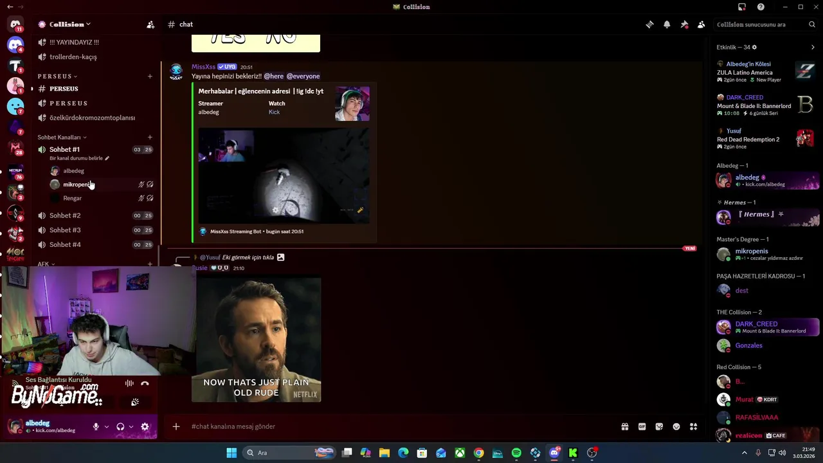Open Google Chrome from the taskbar

(x=479, y=453)
